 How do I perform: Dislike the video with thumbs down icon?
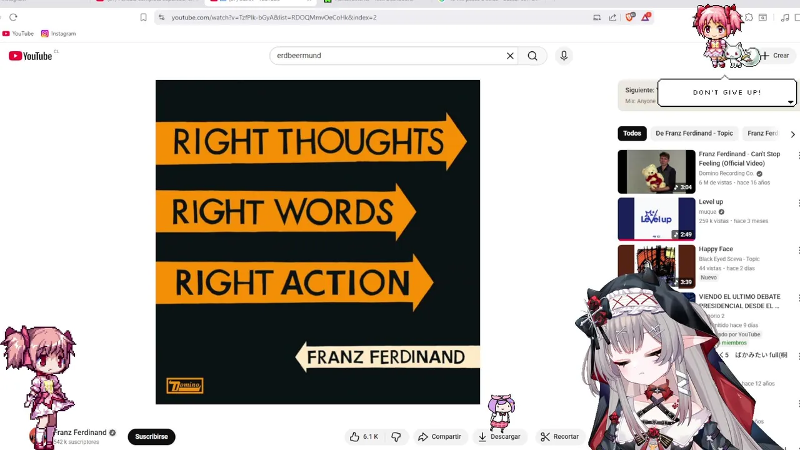coord(396,437)
